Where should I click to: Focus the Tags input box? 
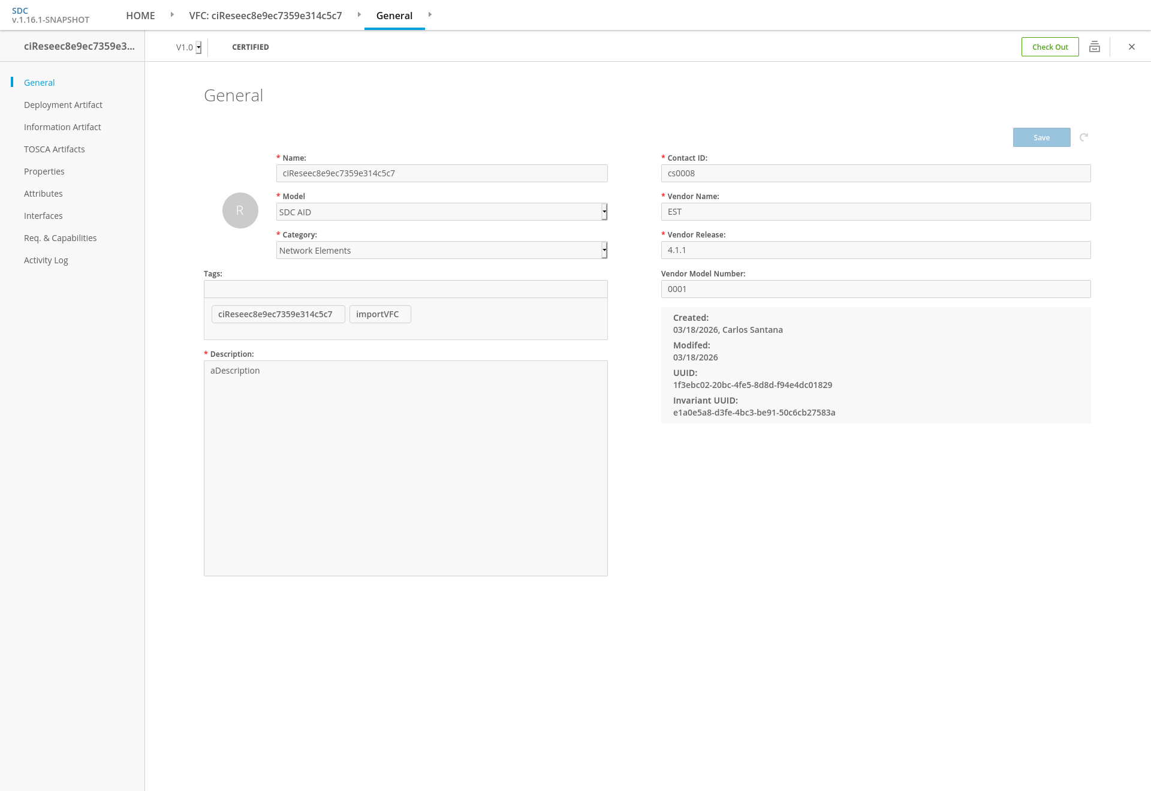point(405,289)
